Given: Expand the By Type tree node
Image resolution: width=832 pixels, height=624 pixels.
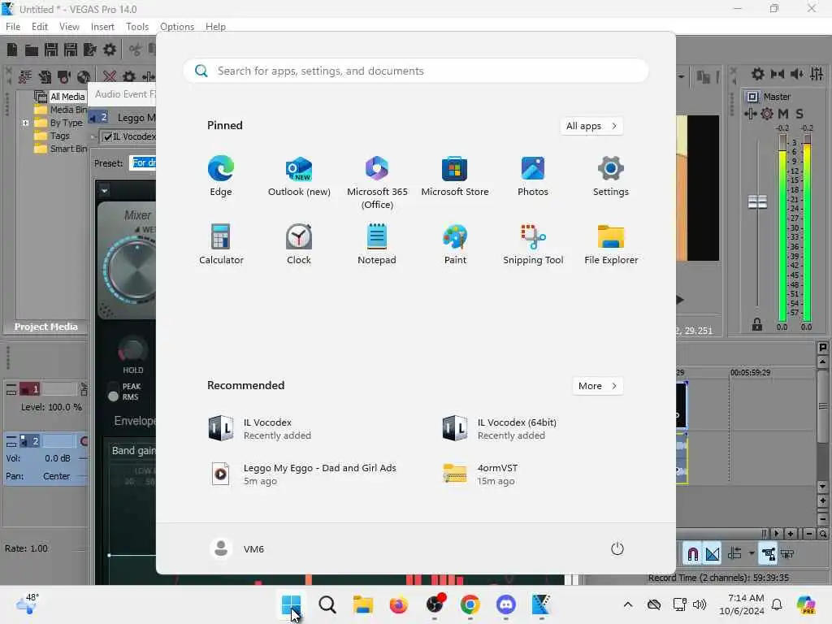Looking at the screenshot, I should pyautogui.click(x=25, y=123).
